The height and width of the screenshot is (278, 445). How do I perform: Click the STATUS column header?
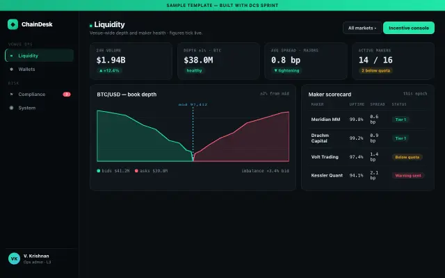tap(399, 104)
